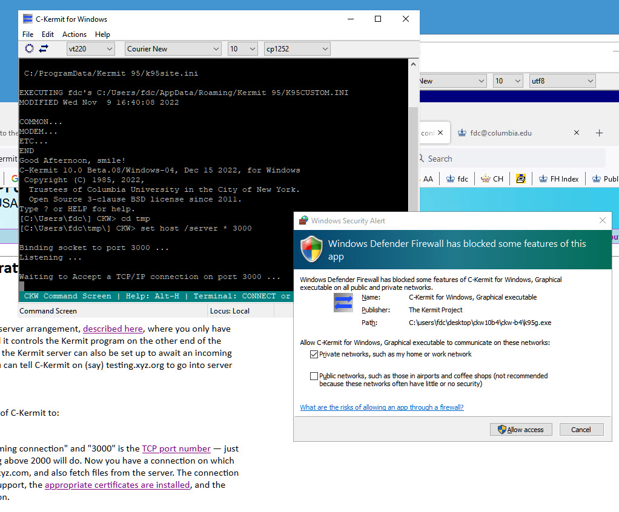Click 'Command Screen' status bar text

pos(48,311)
